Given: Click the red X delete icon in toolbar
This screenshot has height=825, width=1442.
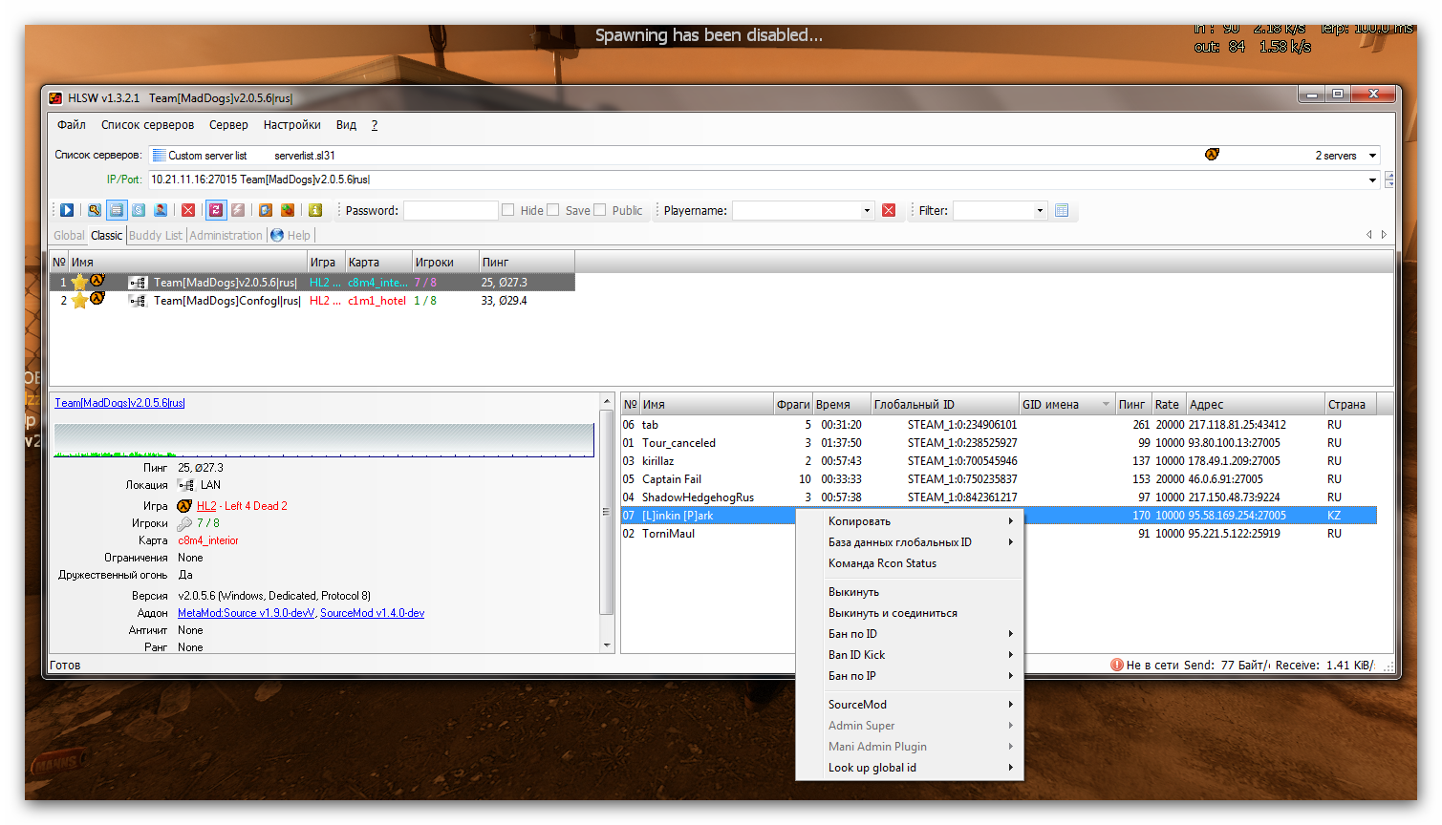Looking at the screenshot, I should [x=188, y=210].
